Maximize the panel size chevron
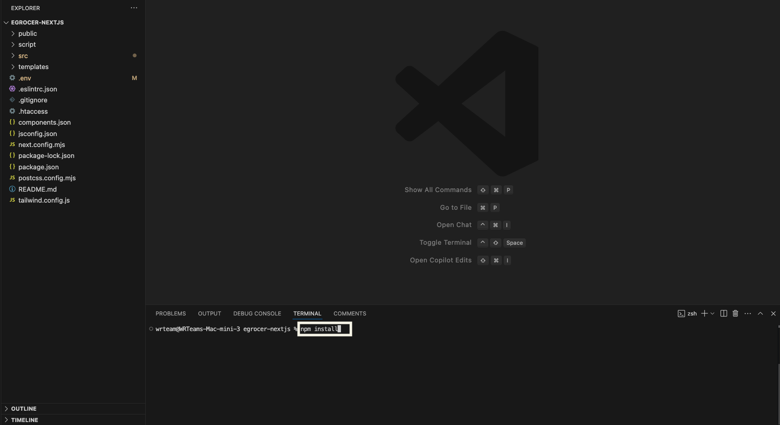Screen dimensions: 780x425 click(x=760, y=313)
